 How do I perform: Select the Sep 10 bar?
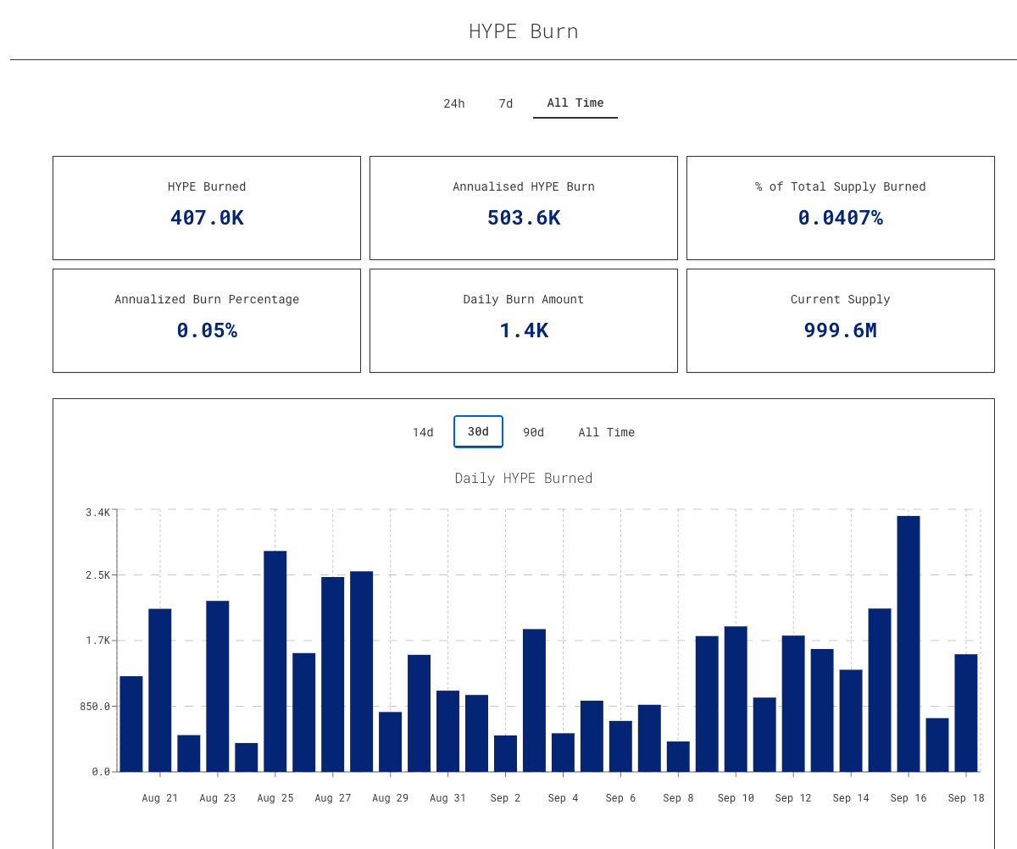pos(736,699)
